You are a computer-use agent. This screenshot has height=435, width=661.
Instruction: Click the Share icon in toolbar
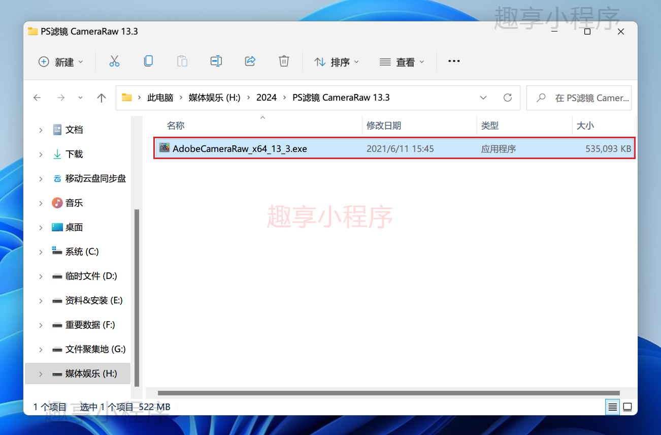click(250, 61)
